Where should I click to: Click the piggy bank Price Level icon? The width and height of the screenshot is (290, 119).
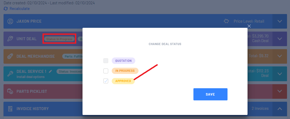tap(226, 21)
